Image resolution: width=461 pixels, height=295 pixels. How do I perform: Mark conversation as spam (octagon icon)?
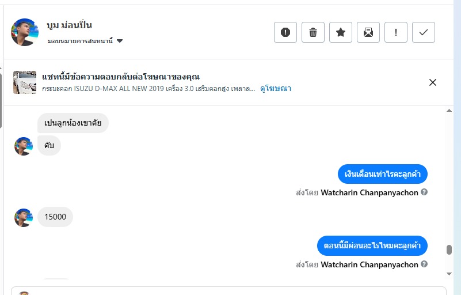[285, 32]
